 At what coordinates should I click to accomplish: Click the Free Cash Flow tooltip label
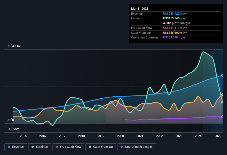[142, 28]
